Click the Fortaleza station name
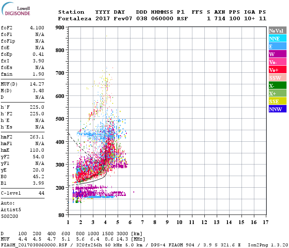The width and height of the screenshot is (289, 248). [75, 19]
